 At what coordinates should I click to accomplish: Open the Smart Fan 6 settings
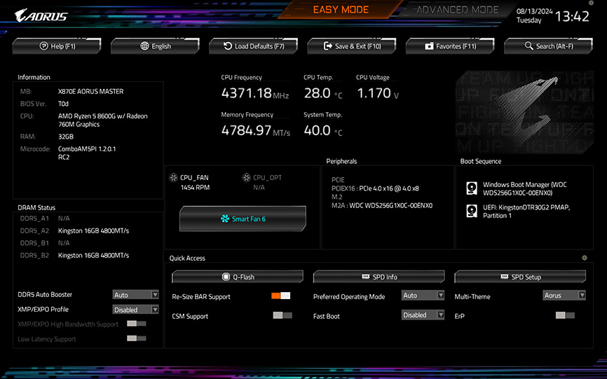click(x=243, y=219)
